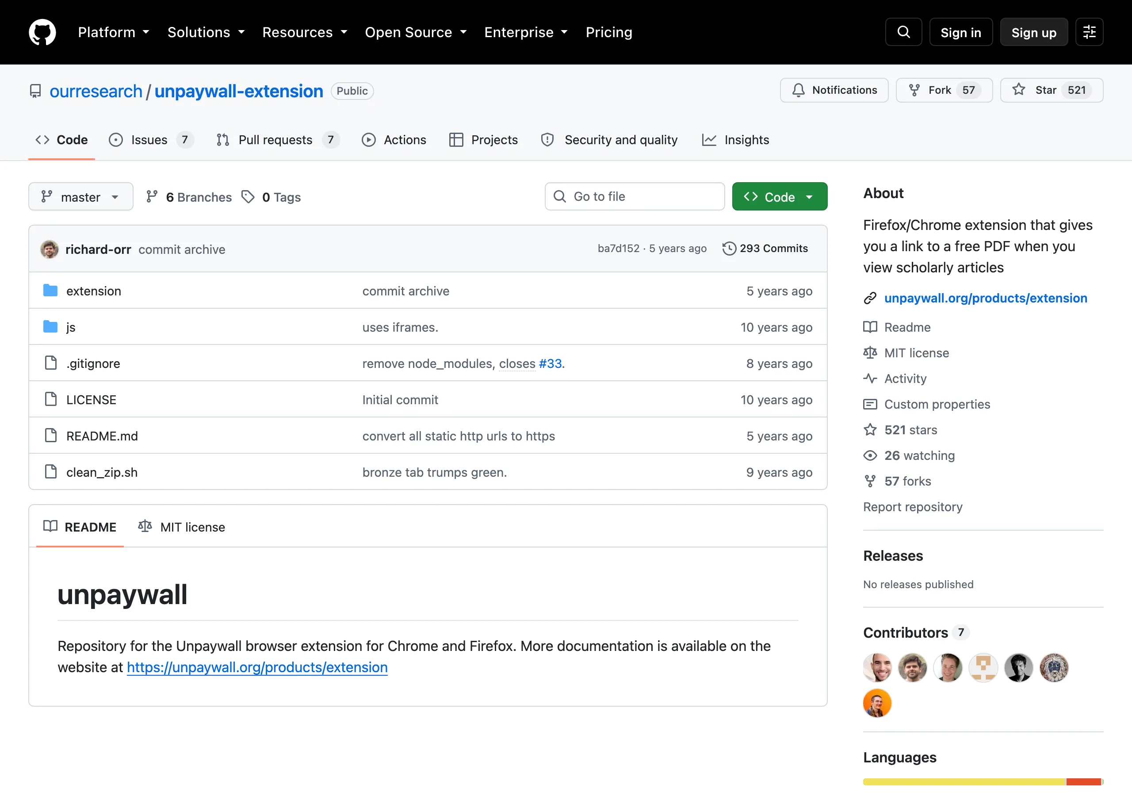
Task: Expand the Resources menu
Action: (305, 32)
